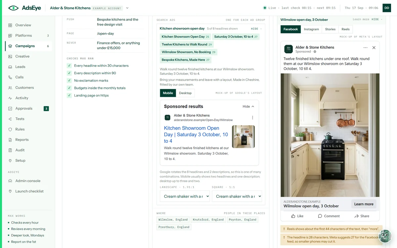Screen dimensions: 397x248
Task: Switch to the Reels preview tab
Action: 345,29
